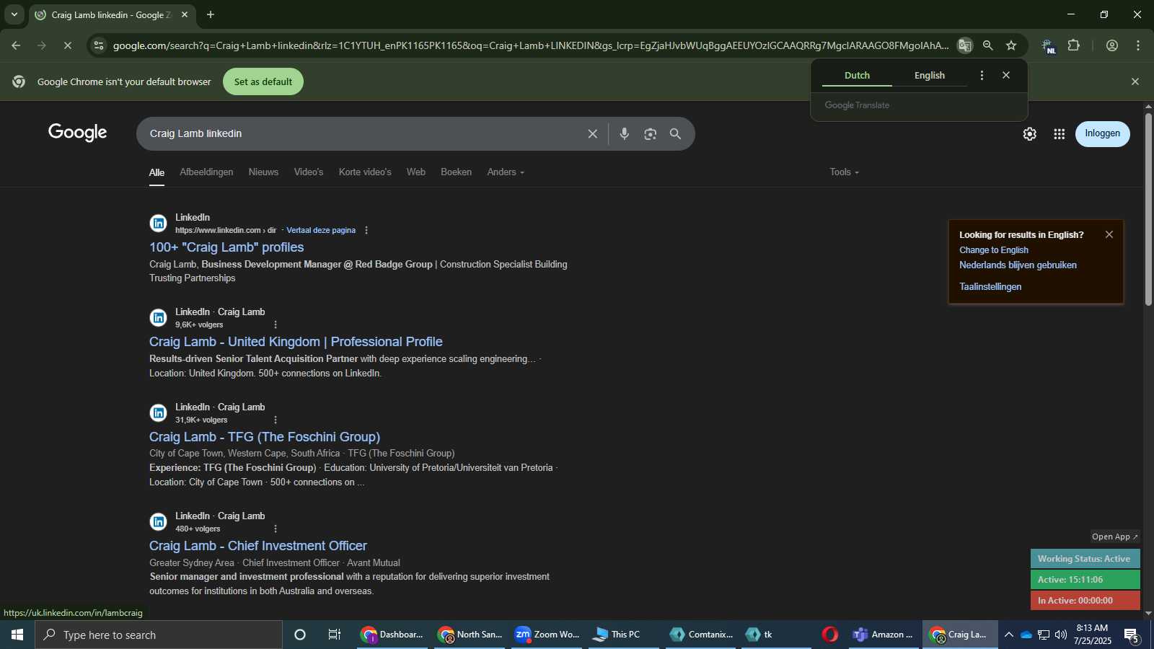The image size is (1154, 649).
Task: Click the Windows taskbar search box
Action: tap(159, 635)
